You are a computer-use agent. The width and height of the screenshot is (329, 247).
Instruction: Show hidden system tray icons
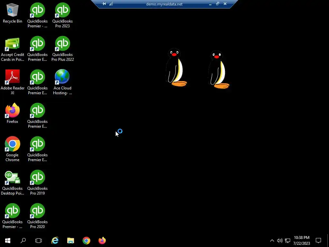point(272,241)
